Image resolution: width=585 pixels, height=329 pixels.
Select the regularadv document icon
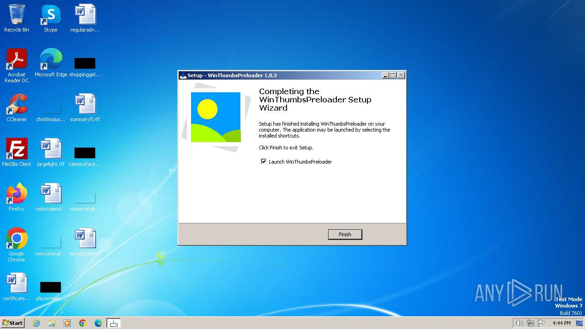[85, 18]
